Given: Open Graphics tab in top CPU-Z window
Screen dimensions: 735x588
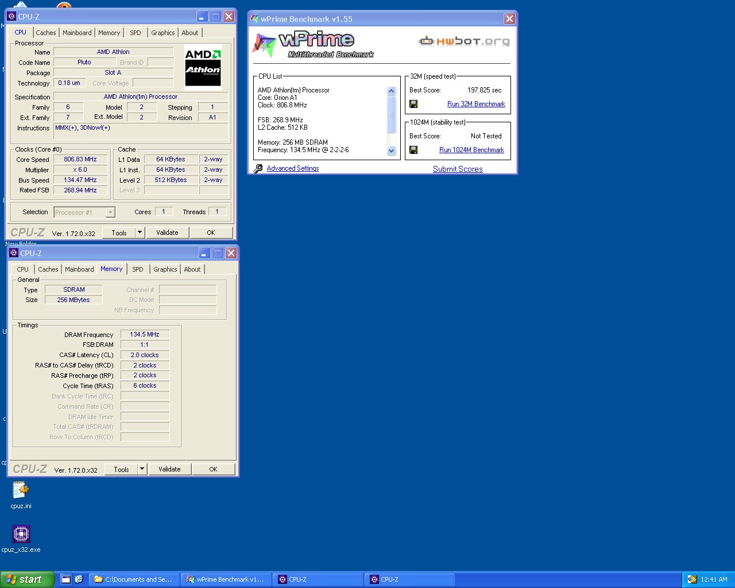Looking at the screenshot, I should [163, 33].
